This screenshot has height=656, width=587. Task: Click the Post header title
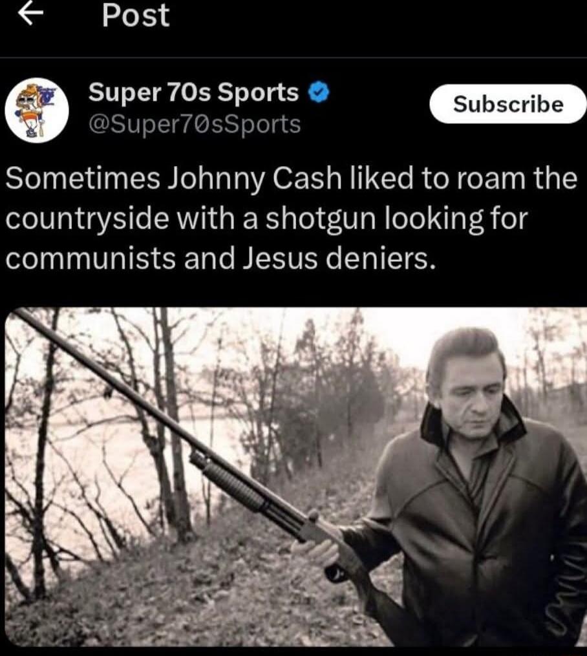coord(136,16)
